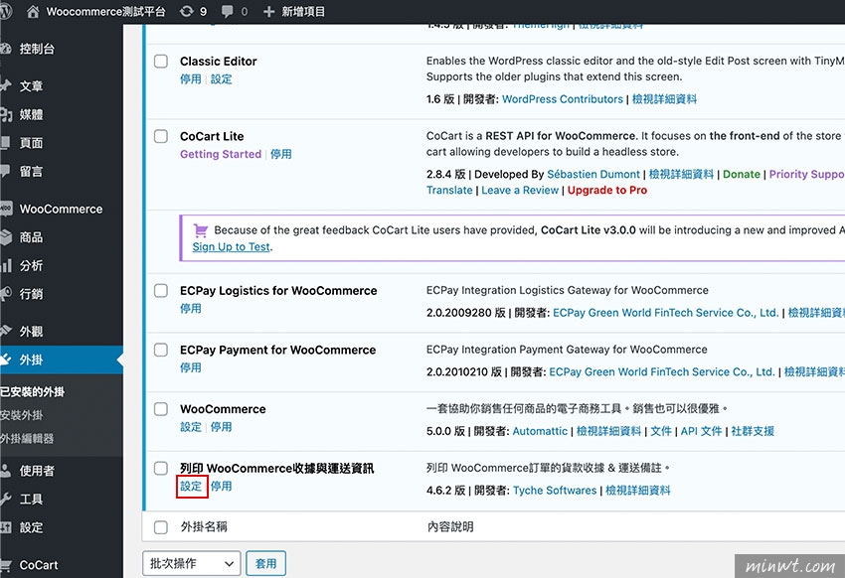Image resolution: width=845 pixels, height=578 pixels.
Task: Click 停用 under 列印 WooCommerce收據與運送資訊
Action: [221, 486]
